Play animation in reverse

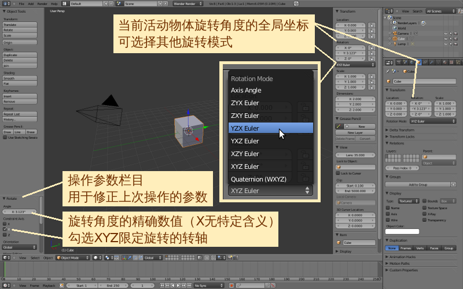(172, 286)
